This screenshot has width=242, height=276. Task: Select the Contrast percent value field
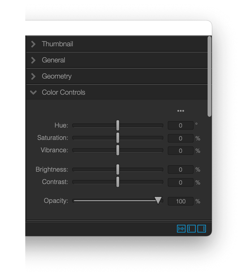[x=181, y=182]
